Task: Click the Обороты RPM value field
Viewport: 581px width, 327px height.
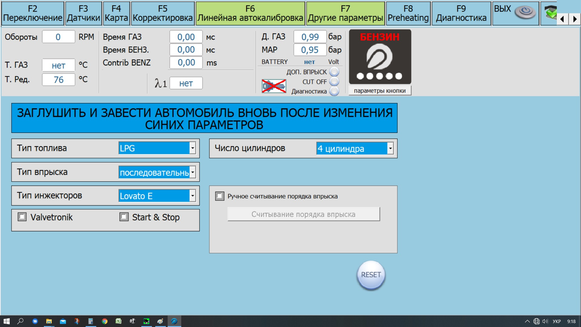Action: pyautogui.click(x=58, y=37)
